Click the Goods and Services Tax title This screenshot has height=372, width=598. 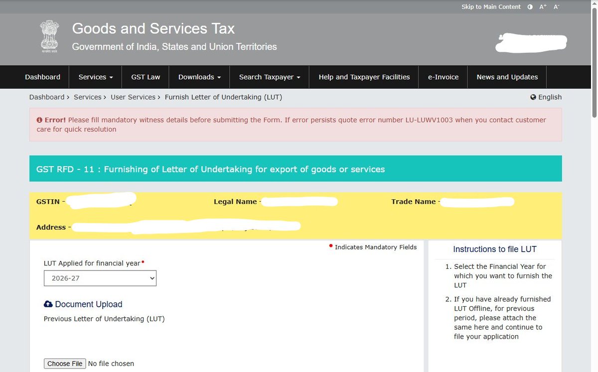tap(153, 28)
